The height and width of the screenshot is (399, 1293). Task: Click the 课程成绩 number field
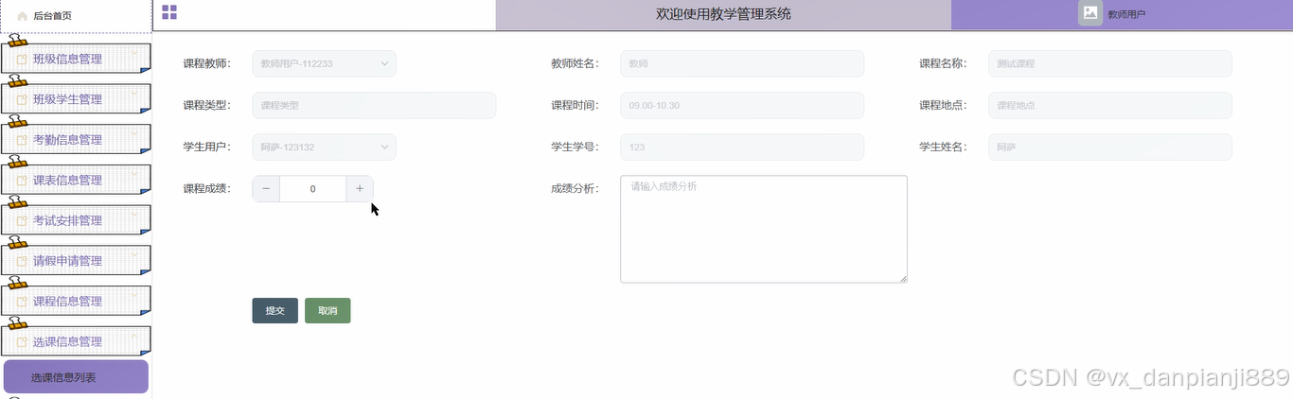pos(313,189)
